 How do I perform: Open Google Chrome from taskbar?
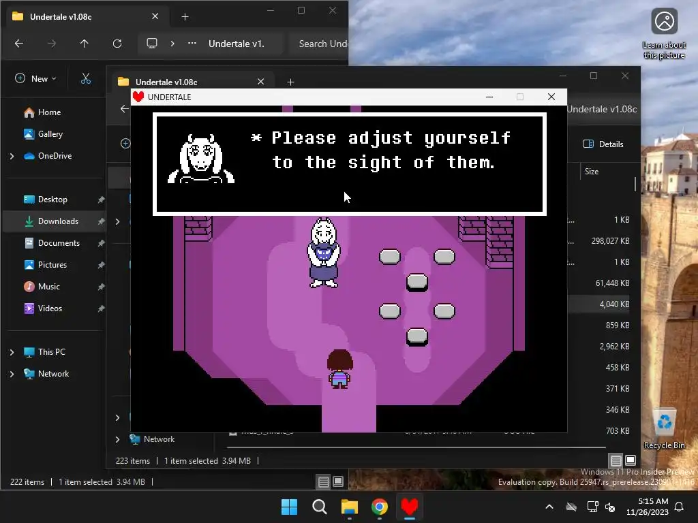click(379, 507)
